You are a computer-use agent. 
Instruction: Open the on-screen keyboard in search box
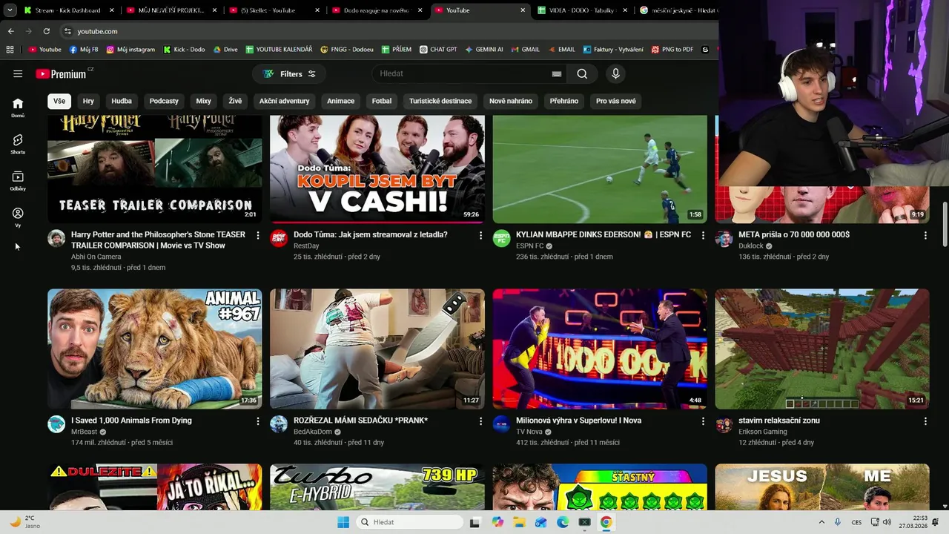[556, 73]
